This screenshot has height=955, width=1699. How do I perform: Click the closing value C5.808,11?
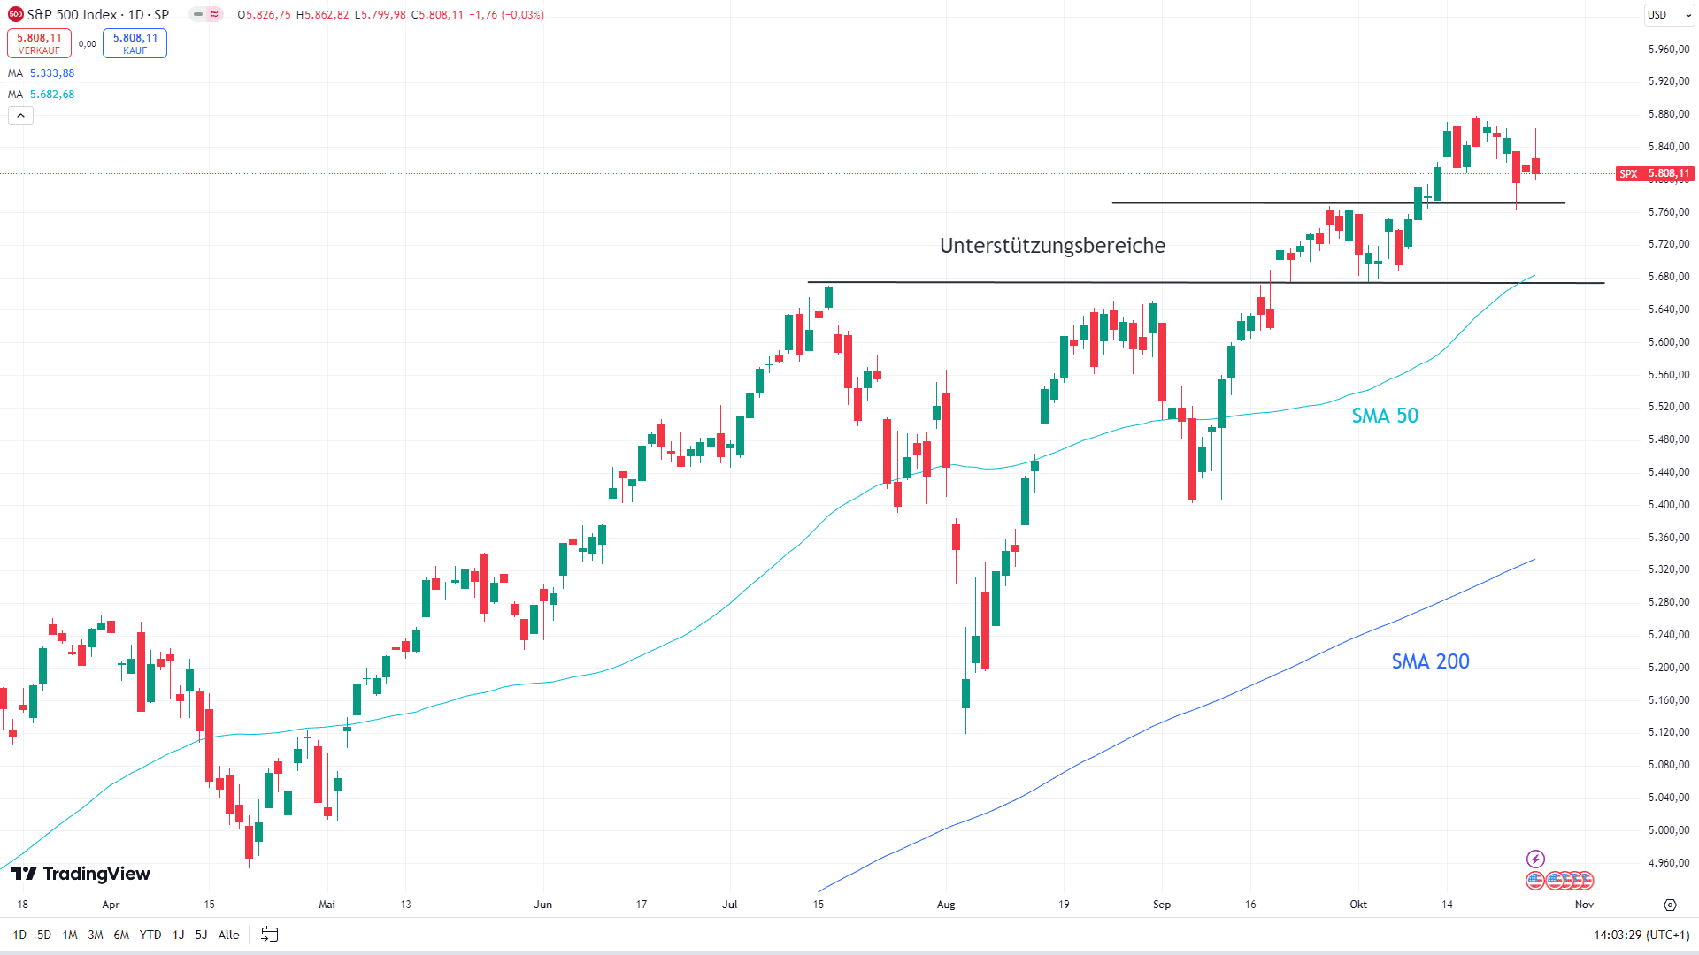point(437,15)
